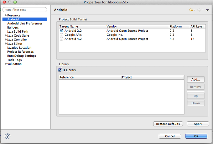Click the Up button
This screenshot has width=213, height=144.
click(x=195, y=96)
